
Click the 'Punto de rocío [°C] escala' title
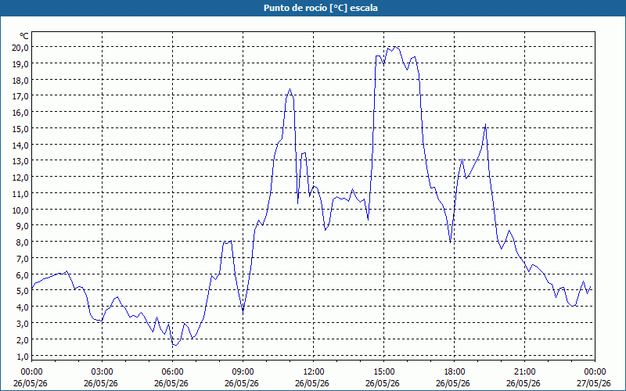point(321,8)
